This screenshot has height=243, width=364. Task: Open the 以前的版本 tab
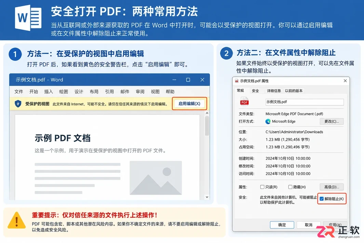294,91
